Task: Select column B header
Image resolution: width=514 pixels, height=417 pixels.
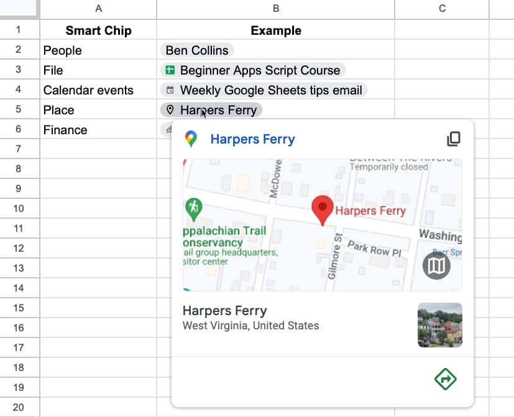Action: point(276,9)
